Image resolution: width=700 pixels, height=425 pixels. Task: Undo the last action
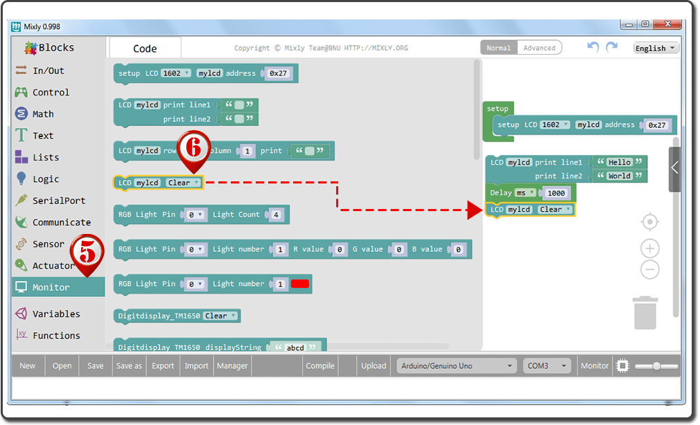tap(593, 47)
